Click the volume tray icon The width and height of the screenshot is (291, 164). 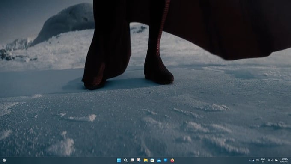pyautogui.click(x=272, y=161)
